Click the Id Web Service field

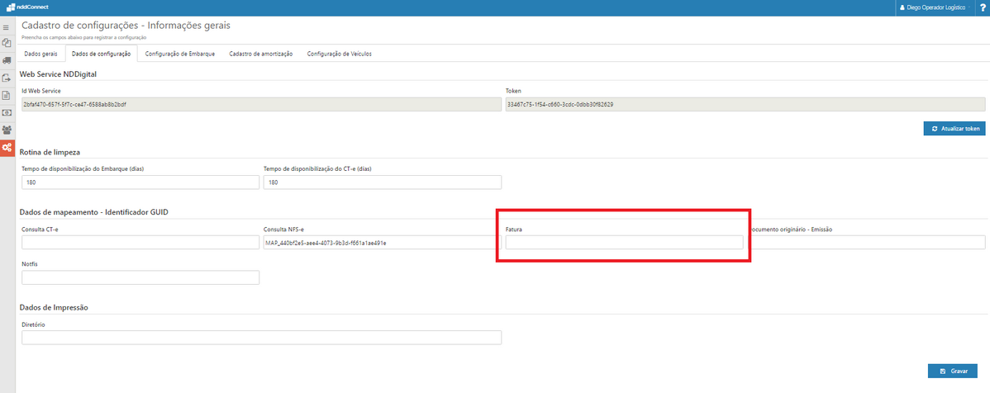pos(261,104)
